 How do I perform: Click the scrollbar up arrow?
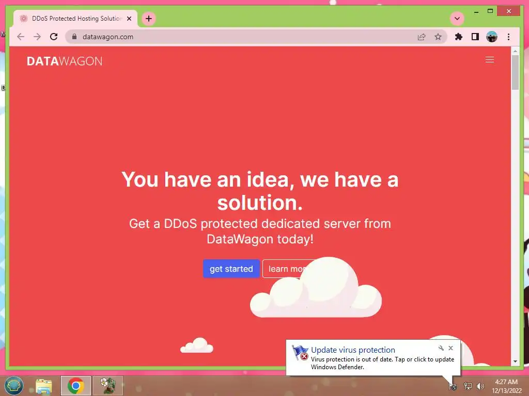click(x=515, y=51)
